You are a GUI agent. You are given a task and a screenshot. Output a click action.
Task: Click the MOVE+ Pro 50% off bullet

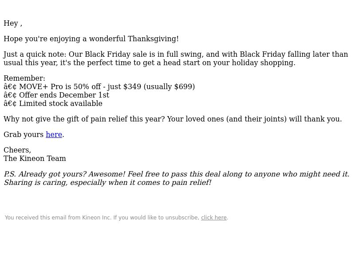click(99, 86)
